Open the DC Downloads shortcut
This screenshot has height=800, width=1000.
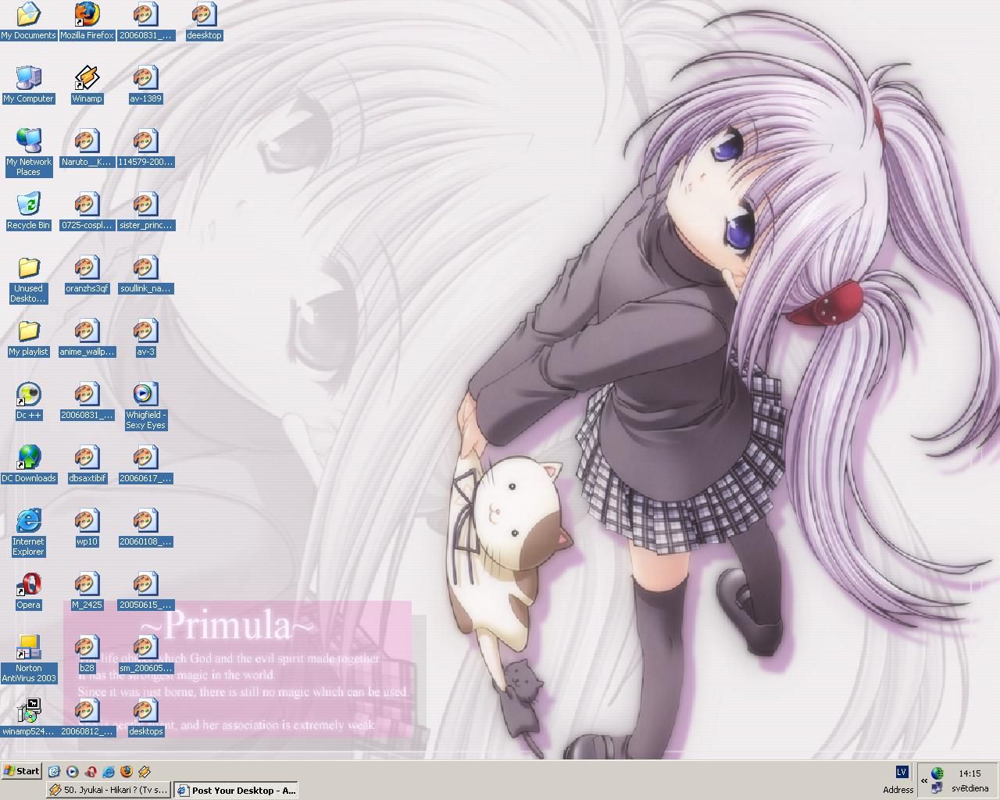pos(28,464)
